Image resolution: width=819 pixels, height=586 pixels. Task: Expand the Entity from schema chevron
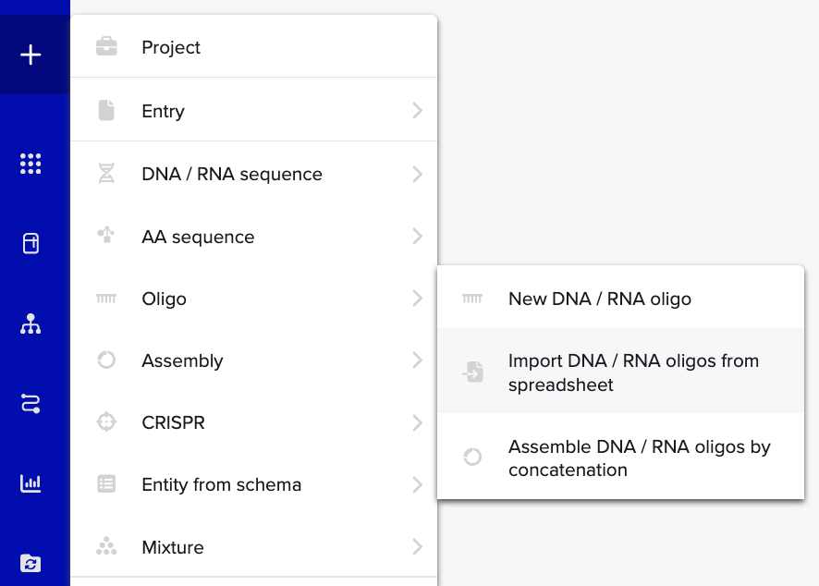417,484
